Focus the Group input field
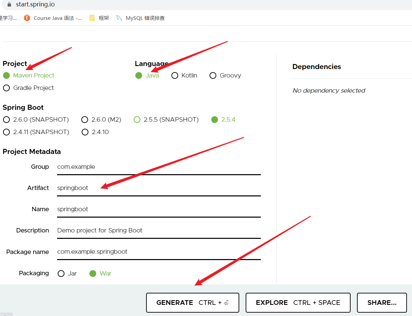The width and height of the screenshot is (412, 316). (x=159, y=167)
